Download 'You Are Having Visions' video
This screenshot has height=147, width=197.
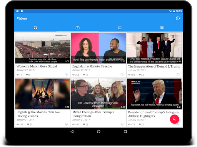point(66,124)
